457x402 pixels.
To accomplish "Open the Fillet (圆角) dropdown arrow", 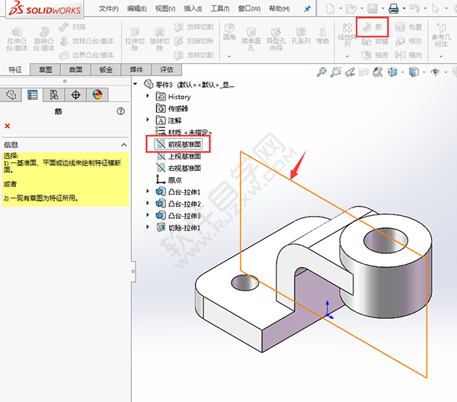I will coord(229,56).
